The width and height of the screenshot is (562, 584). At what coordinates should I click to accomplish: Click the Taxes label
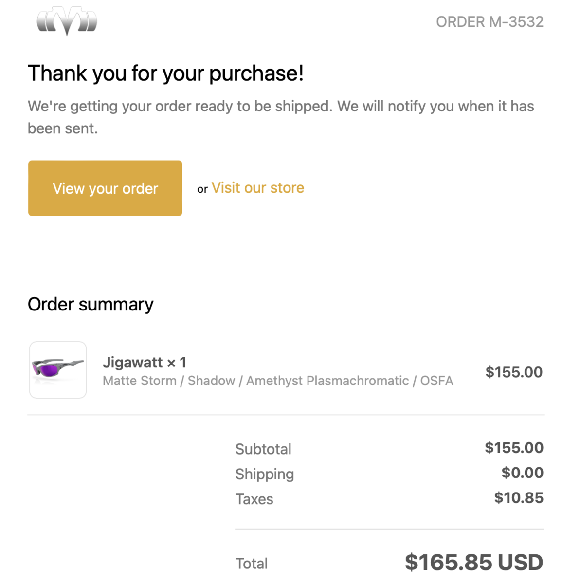click(254, 499)
